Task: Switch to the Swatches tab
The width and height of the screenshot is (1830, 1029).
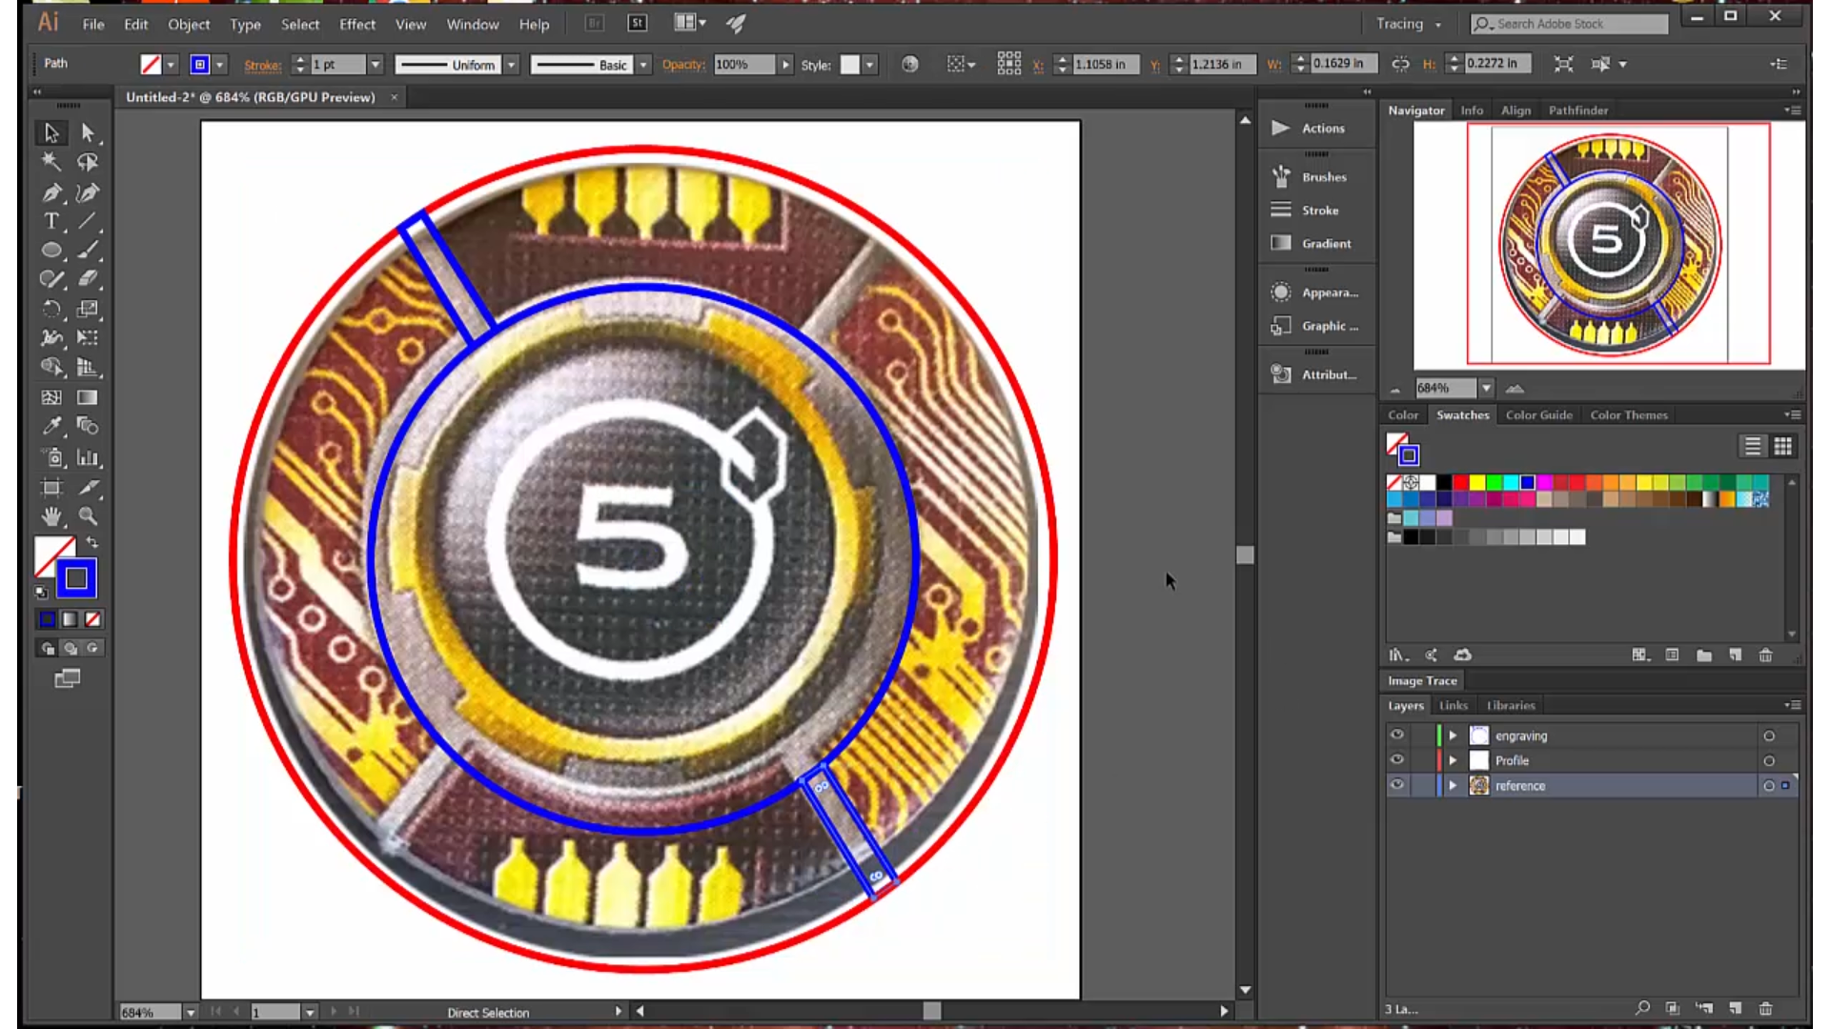Action: (x=1462, y=414)
